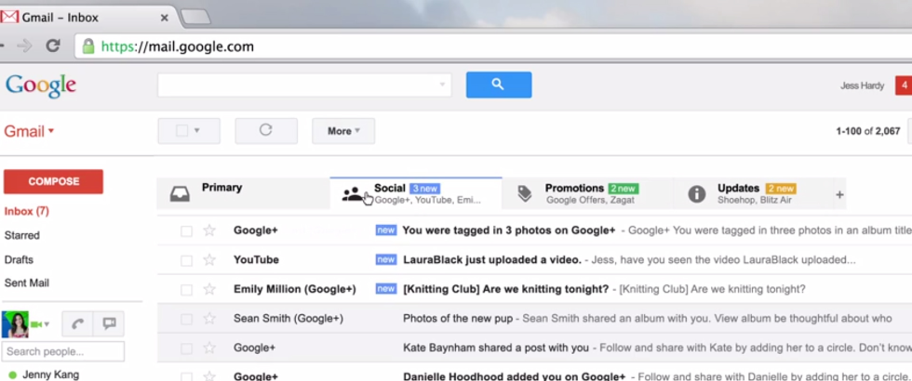This screenshot has height=381, width=912.
Task: Star the Knitting Club email
Action: click(209, 289)
